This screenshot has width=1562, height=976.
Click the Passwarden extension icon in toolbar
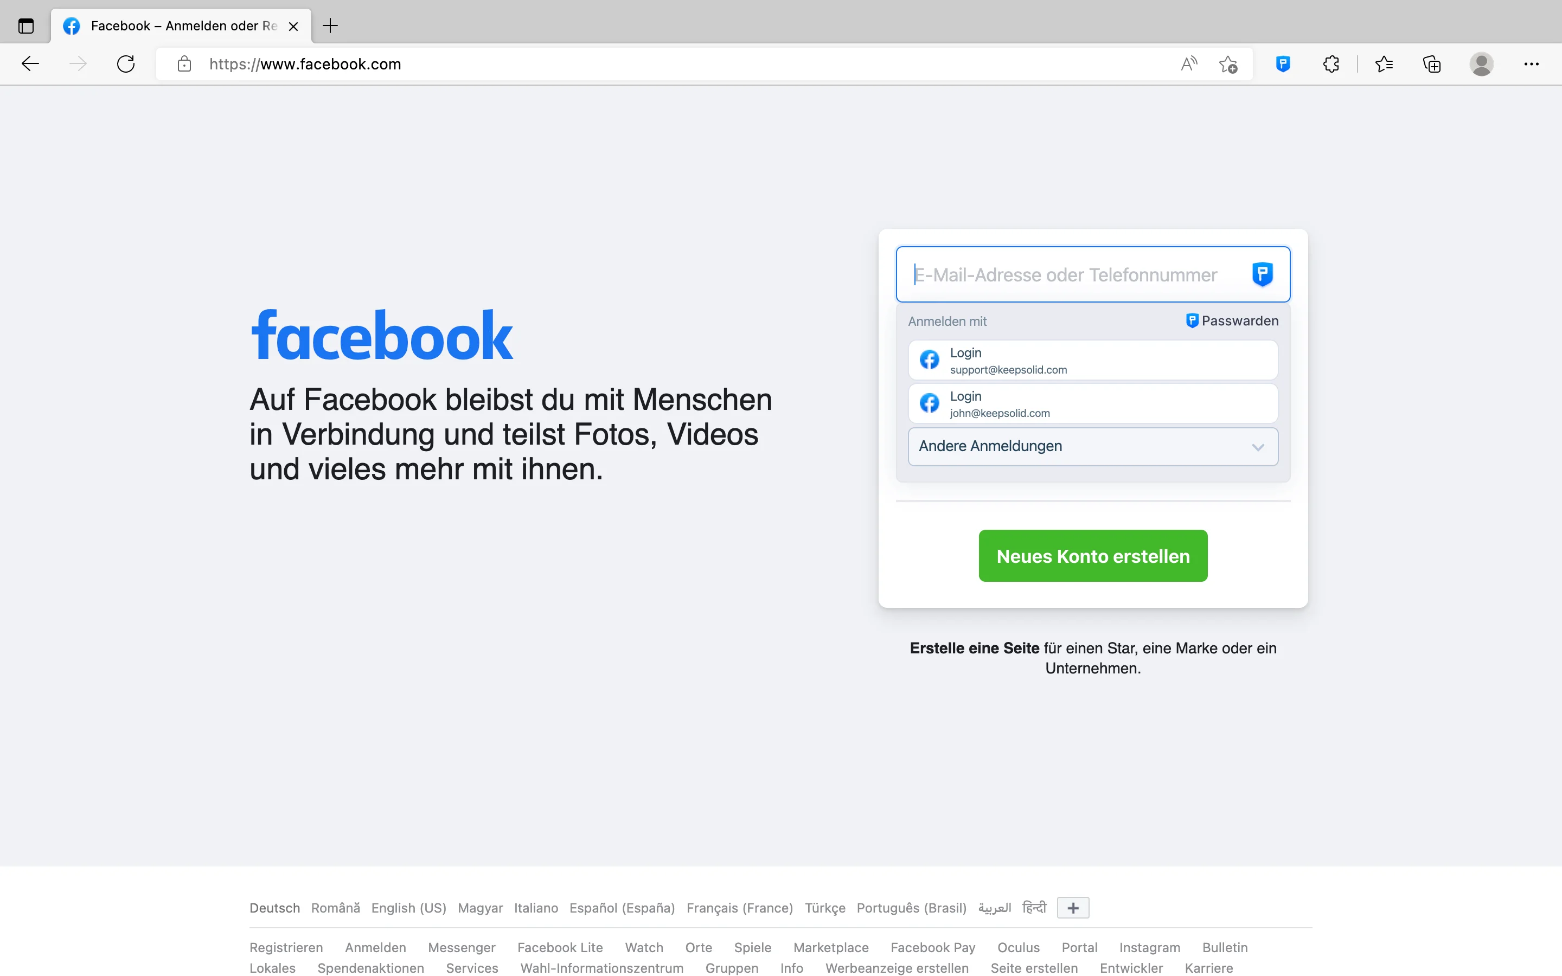(1283, 64)
